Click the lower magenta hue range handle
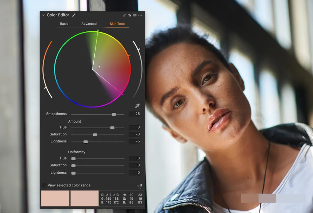 (x=122, y=94)
